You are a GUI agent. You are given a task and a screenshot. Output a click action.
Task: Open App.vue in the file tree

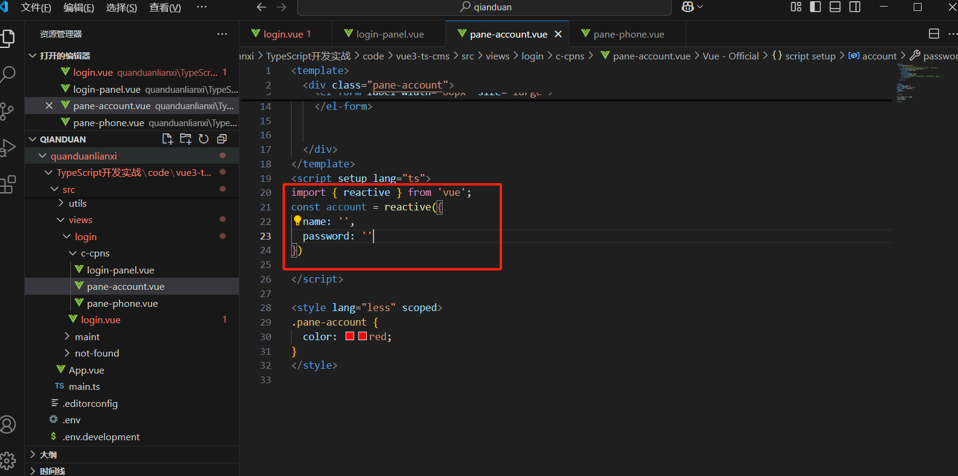[x=86, y=370]
